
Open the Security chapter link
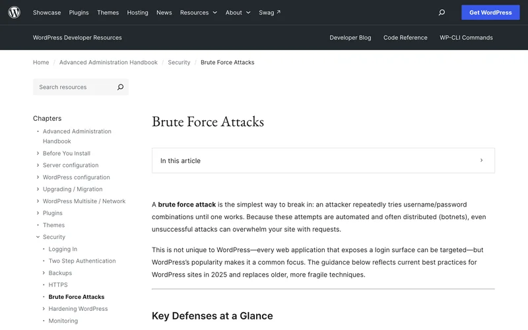pos(54,237)
